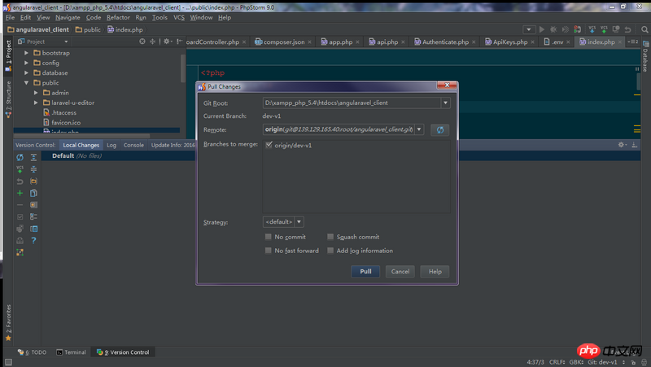Click the show diff preview icon

(x=33, y=229)
